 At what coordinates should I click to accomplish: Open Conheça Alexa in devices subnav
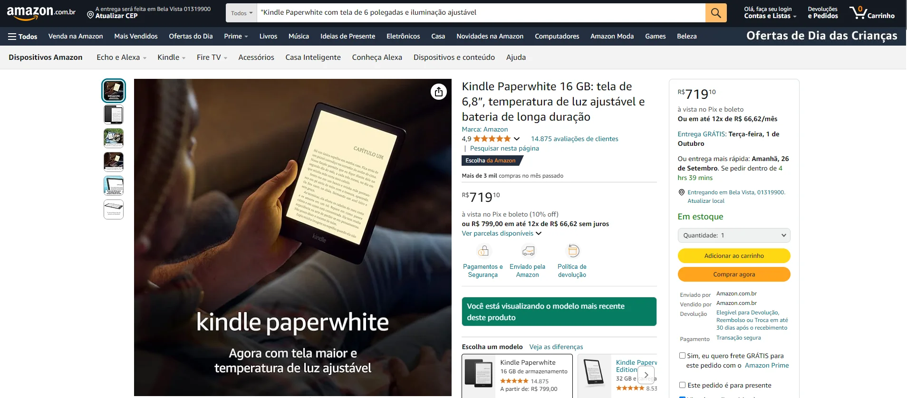click(x=377, y=57)
